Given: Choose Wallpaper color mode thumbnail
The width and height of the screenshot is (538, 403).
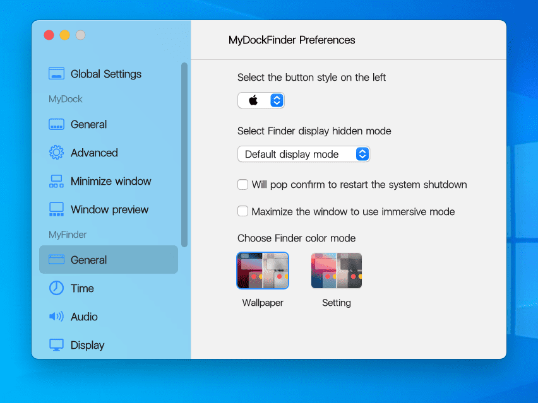Looking at the screenshot, I should [263, 271].
